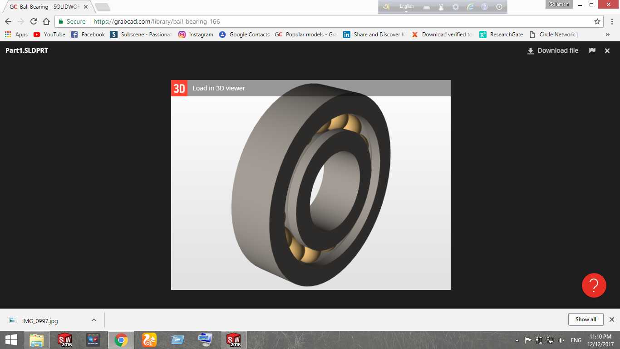This screenshot has height=349, width=620.
Task: Open the YouTube bookmark
Action: (x=49, y=35)
